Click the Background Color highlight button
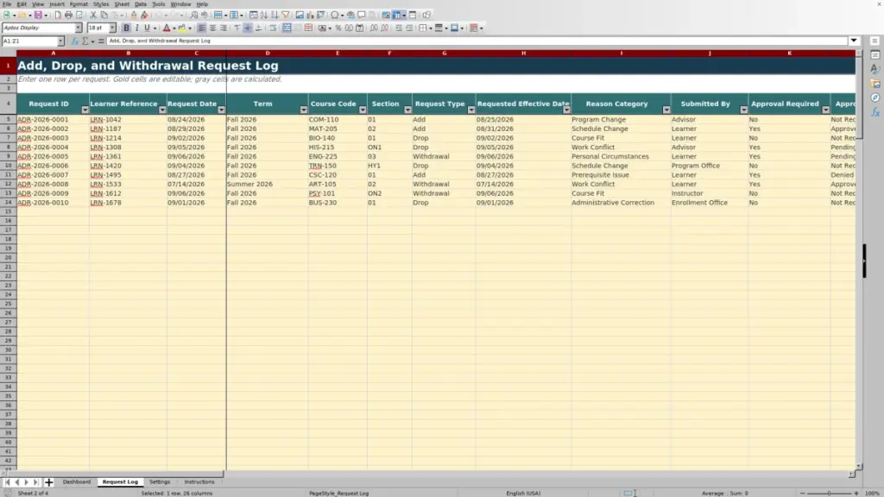Viewport: 884px width, 497px height. (x=182, y=28)
